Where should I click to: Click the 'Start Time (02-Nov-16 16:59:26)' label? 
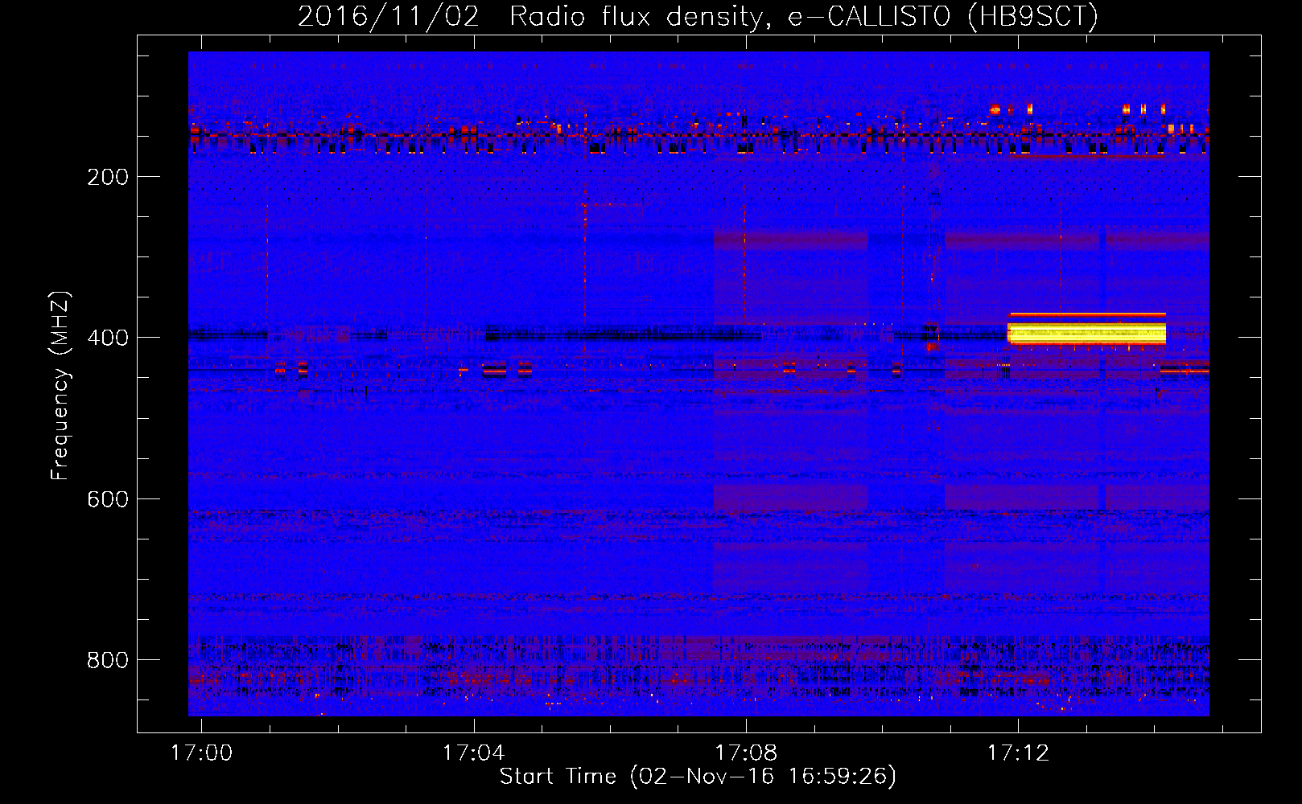point(698,777)
